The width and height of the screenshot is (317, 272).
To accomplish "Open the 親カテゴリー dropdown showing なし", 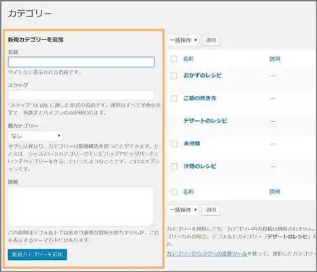I will coord(35,136).
